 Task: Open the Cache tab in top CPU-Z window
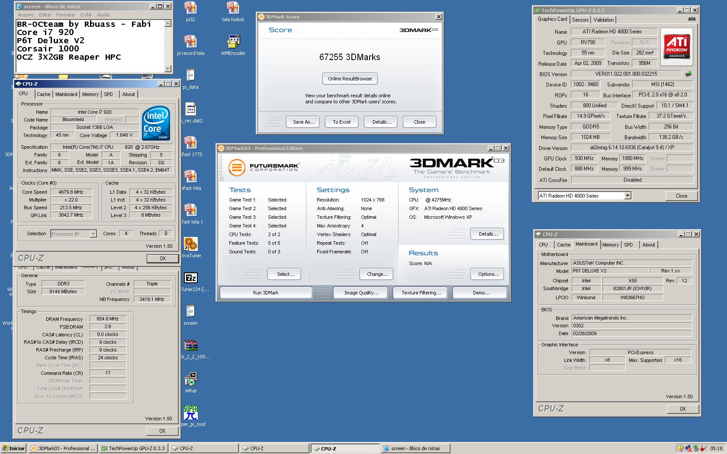43,94
